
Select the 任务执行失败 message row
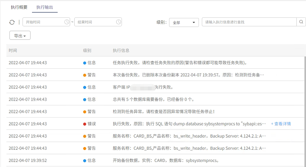(x=180, y=63)
